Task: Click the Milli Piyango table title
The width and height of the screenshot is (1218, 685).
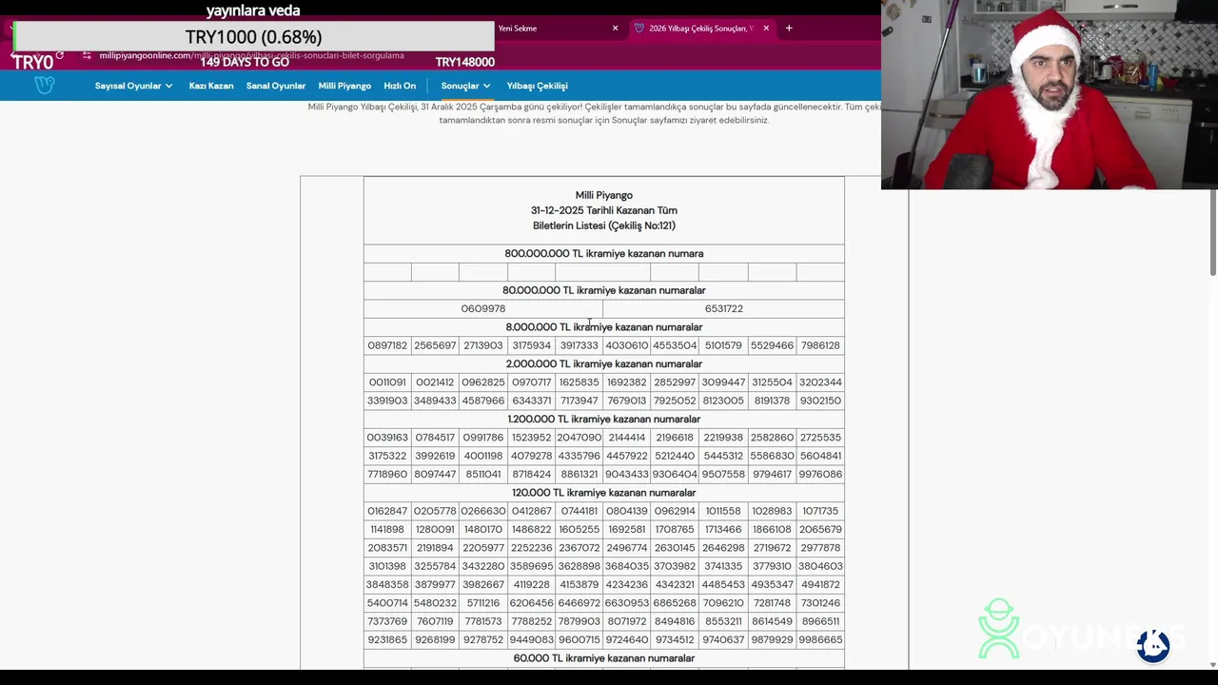Action: 603,195
